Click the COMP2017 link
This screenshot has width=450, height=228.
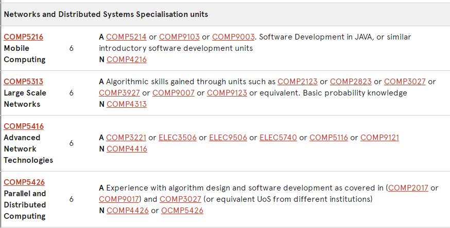click(x=408, y=188)
